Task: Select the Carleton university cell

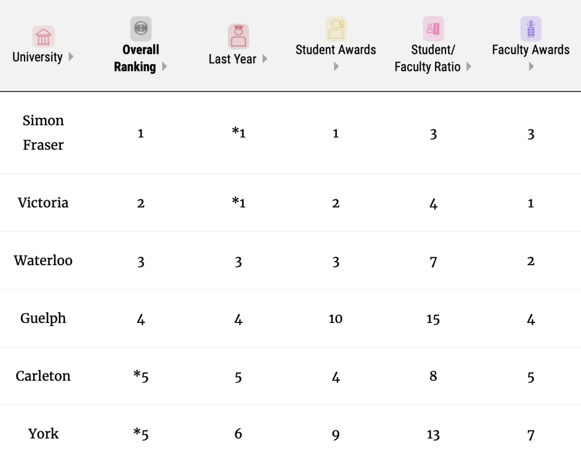Action: [x=43, y=376]
